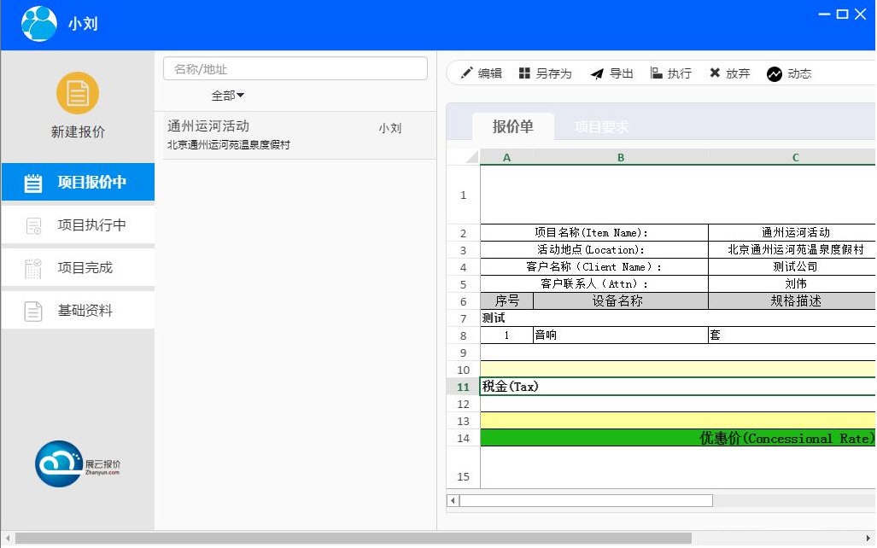877x548 pixels.
Task: Click the 名称/地址 search field
Action: click(x=295, y=68)
